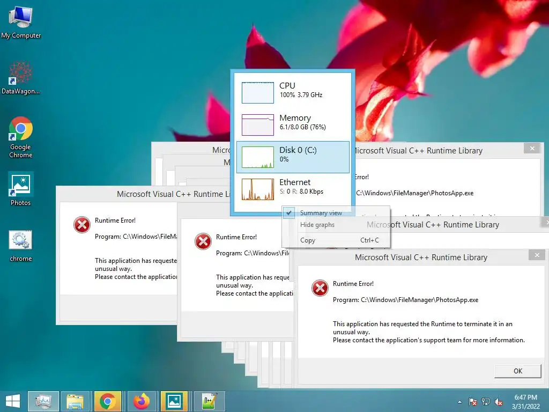Image resolution: width=549 pixels, height=412 pixels.
Task: Choose Hide graphs in the context menu
Action: [317, 225]
